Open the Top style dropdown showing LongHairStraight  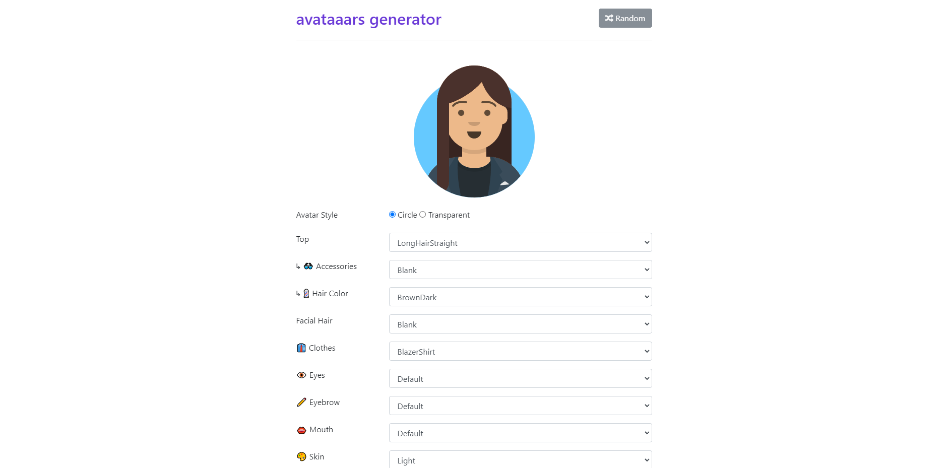[520, 242]
